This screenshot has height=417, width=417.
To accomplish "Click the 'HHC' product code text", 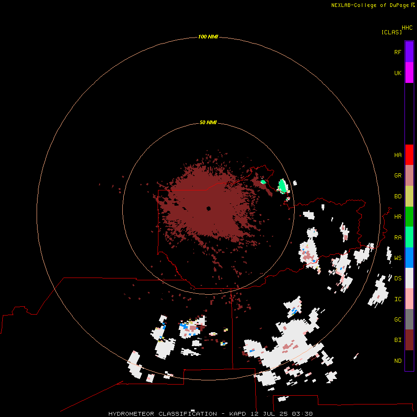I will tap(407, 28).
